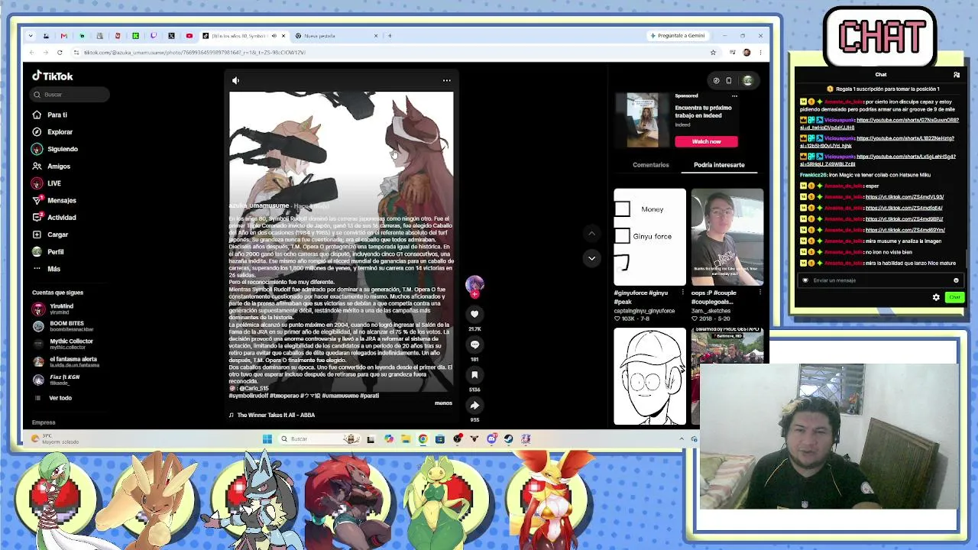Open the TikTok home logo

53,76
